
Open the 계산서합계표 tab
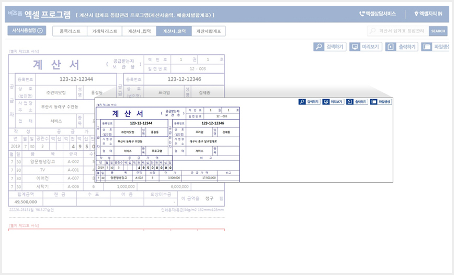coord(209,31)
